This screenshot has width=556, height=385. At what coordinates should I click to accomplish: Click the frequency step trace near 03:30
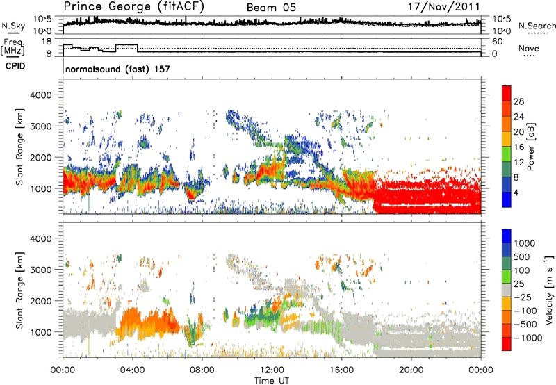(x=126, y=45)
